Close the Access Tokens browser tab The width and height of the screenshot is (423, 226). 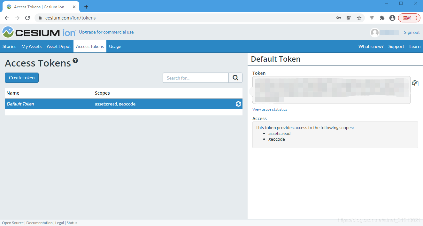(74, 7)
